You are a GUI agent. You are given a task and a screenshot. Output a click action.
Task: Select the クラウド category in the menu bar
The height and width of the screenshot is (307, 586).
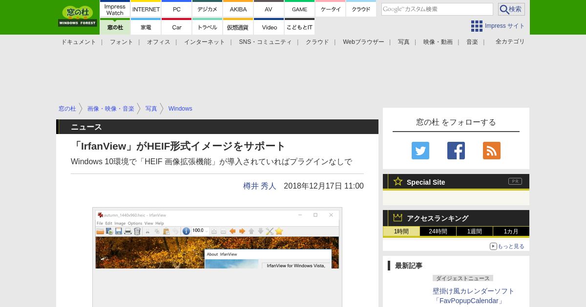[317, 42]
